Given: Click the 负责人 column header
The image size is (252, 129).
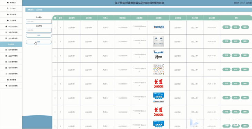Looking at the screenshot, I should point(105,18).
